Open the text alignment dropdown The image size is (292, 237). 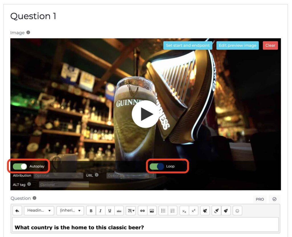point(131,211)
